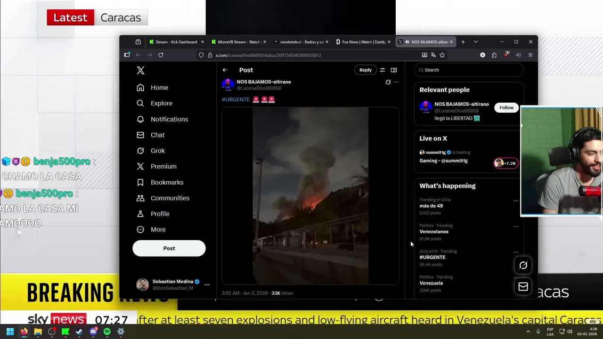
Task: Open the #URGENTE hashtag link
Action: pos(236,100)
